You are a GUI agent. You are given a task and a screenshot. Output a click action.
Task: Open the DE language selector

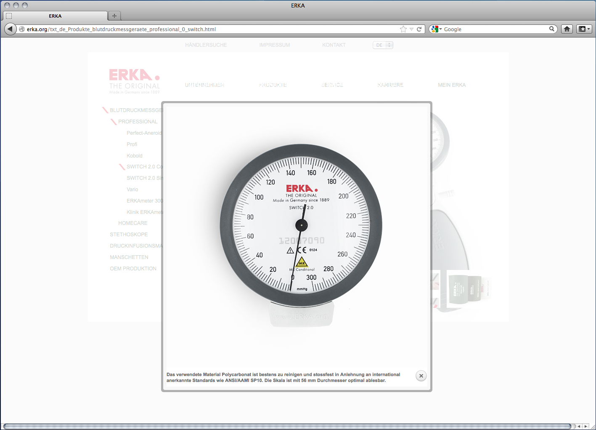click(x=383, y=45)
